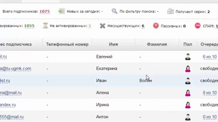Screen dimensions: 218x122
Task: Click the male gender icon in Антон row
Action: pos(188,117)
